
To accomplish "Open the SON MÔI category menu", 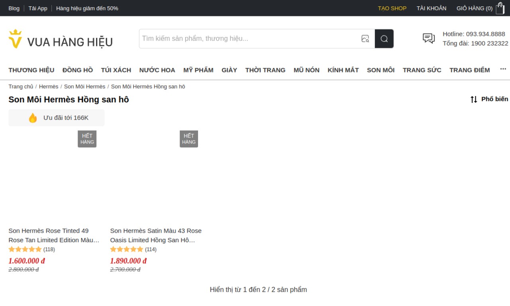I will [x=381, y=70].
